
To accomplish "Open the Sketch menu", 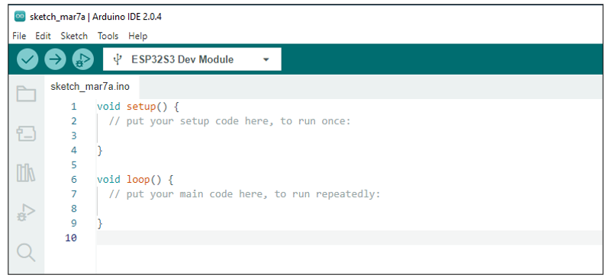I will pos(74,37).
